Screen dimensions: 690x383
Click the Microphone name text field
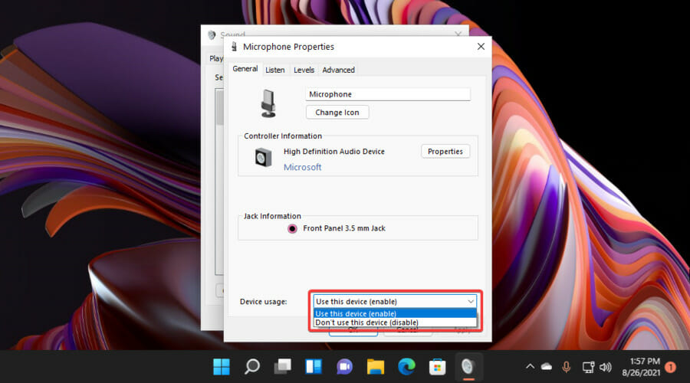pyautogui.click(x=387, y=94)
